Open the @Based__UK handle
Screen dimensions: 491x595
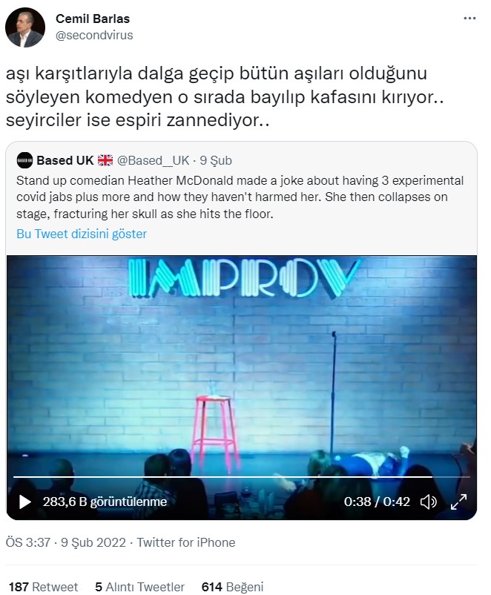coord(153,160)
